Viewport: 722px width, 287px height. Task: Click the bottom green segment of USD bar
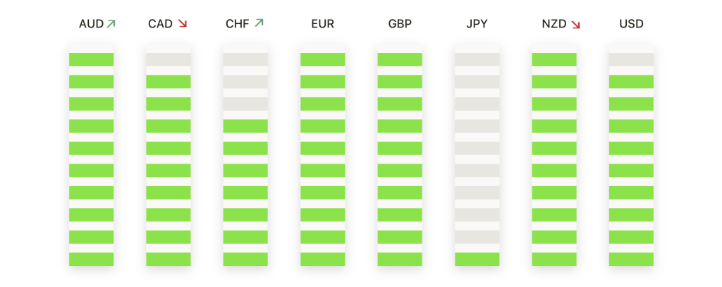(x=631, y=259)
